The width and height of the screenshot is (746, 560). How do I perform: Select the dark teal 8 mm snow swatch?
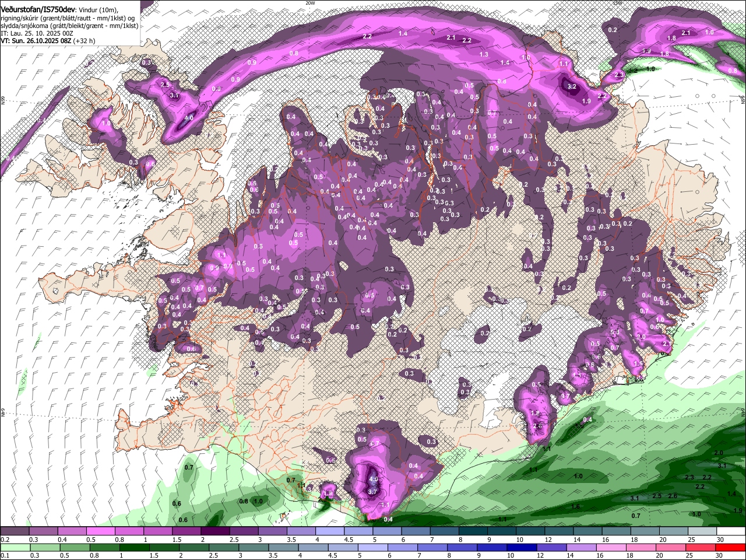[x=473, y=531]
